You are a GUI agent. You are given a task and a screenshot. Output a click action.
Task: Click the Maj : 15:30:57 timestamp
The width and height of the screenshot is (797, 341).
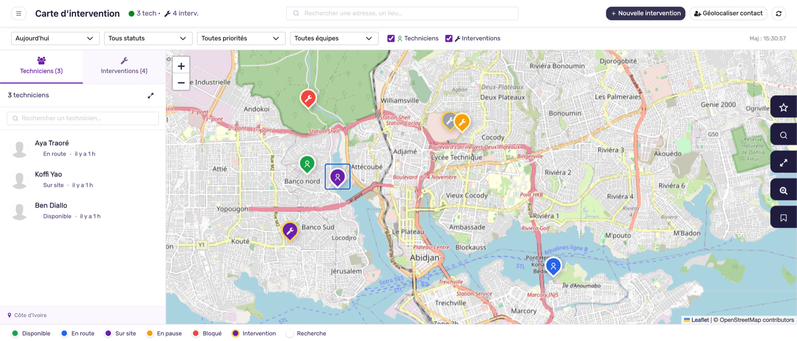pos(767,38)
